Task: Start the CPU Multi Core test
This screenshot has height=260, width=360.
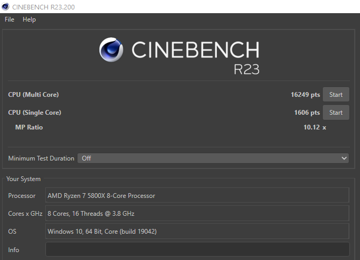Action: coord(336,94)
